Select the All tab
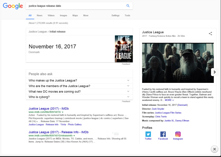The height and width of the screenshot is (157, 221). pyautogui.click(x=30, y=15)
